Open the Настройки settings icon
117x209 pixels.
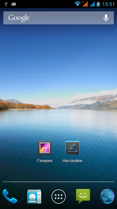[72, 148]
